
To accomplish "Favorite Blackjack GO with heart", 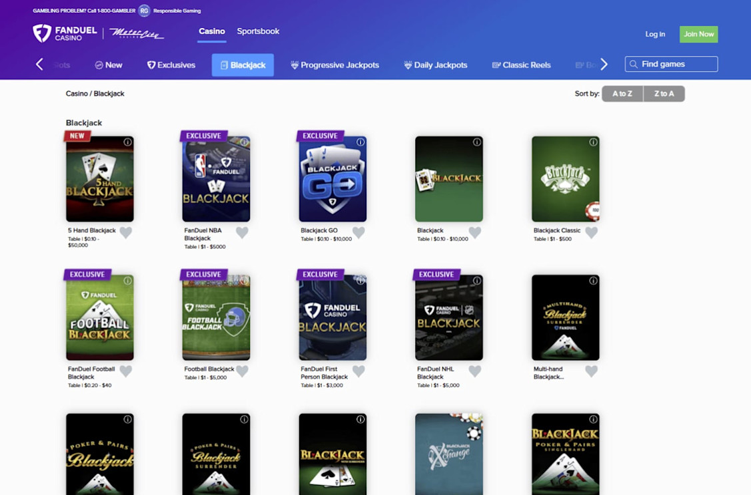I will (359, 232).
